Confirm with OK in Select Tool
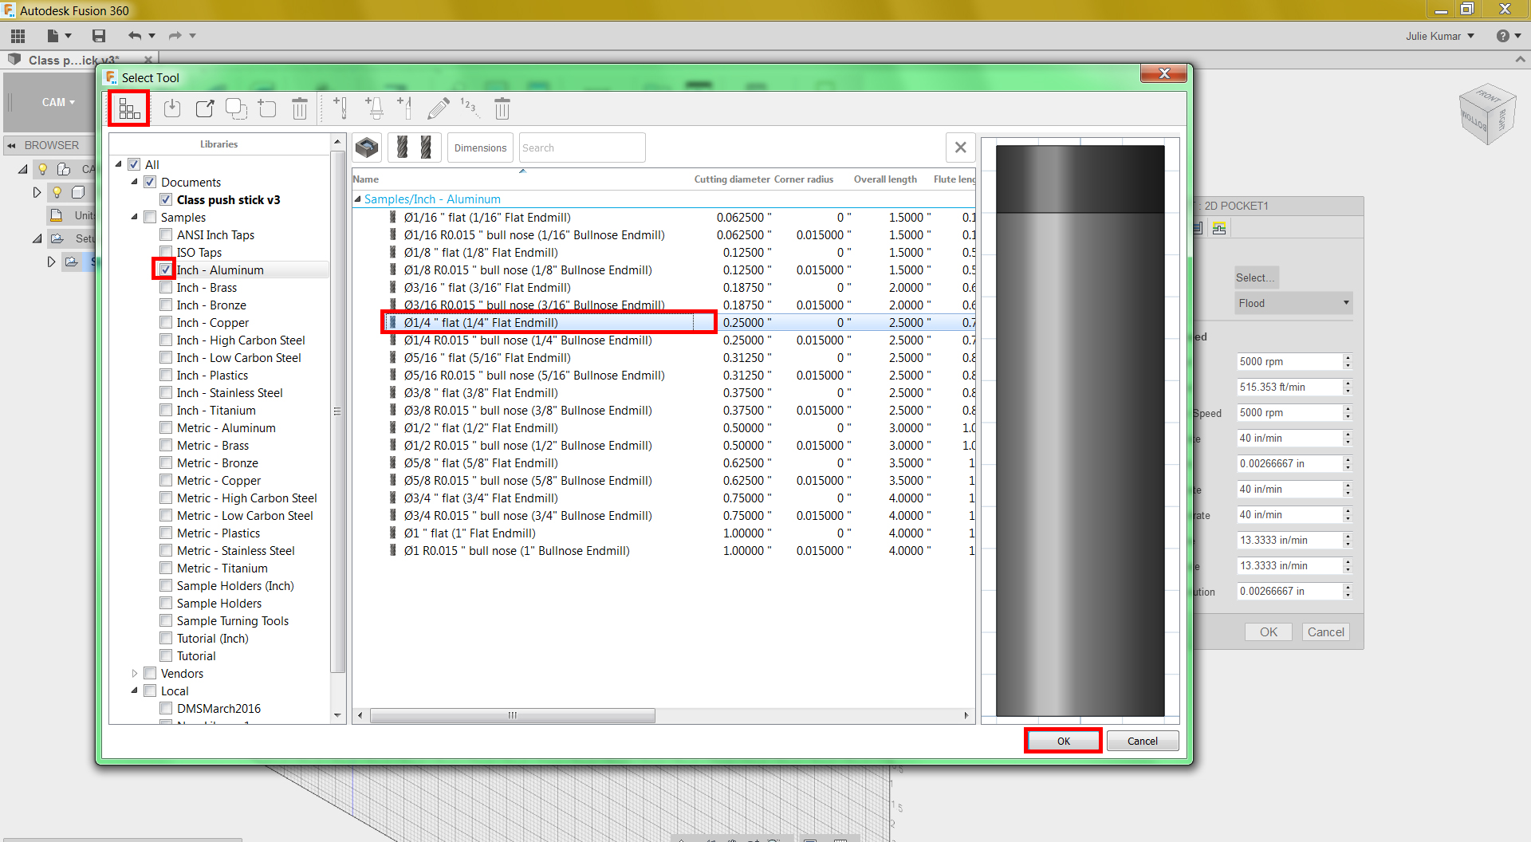 tap(1063, 741)
